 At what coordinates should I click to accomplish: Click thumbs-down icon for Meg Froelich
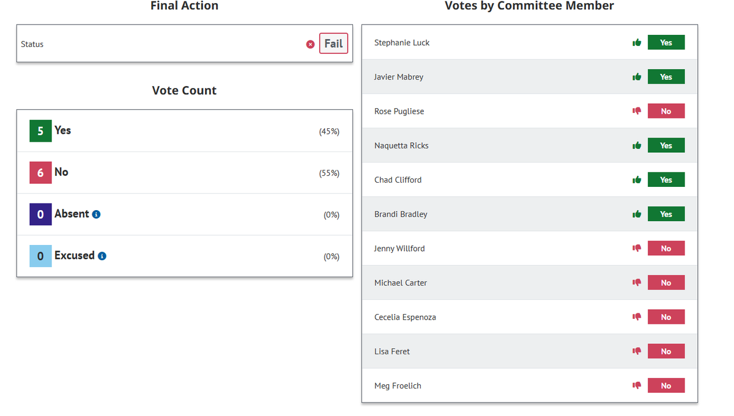click(637, 385)
